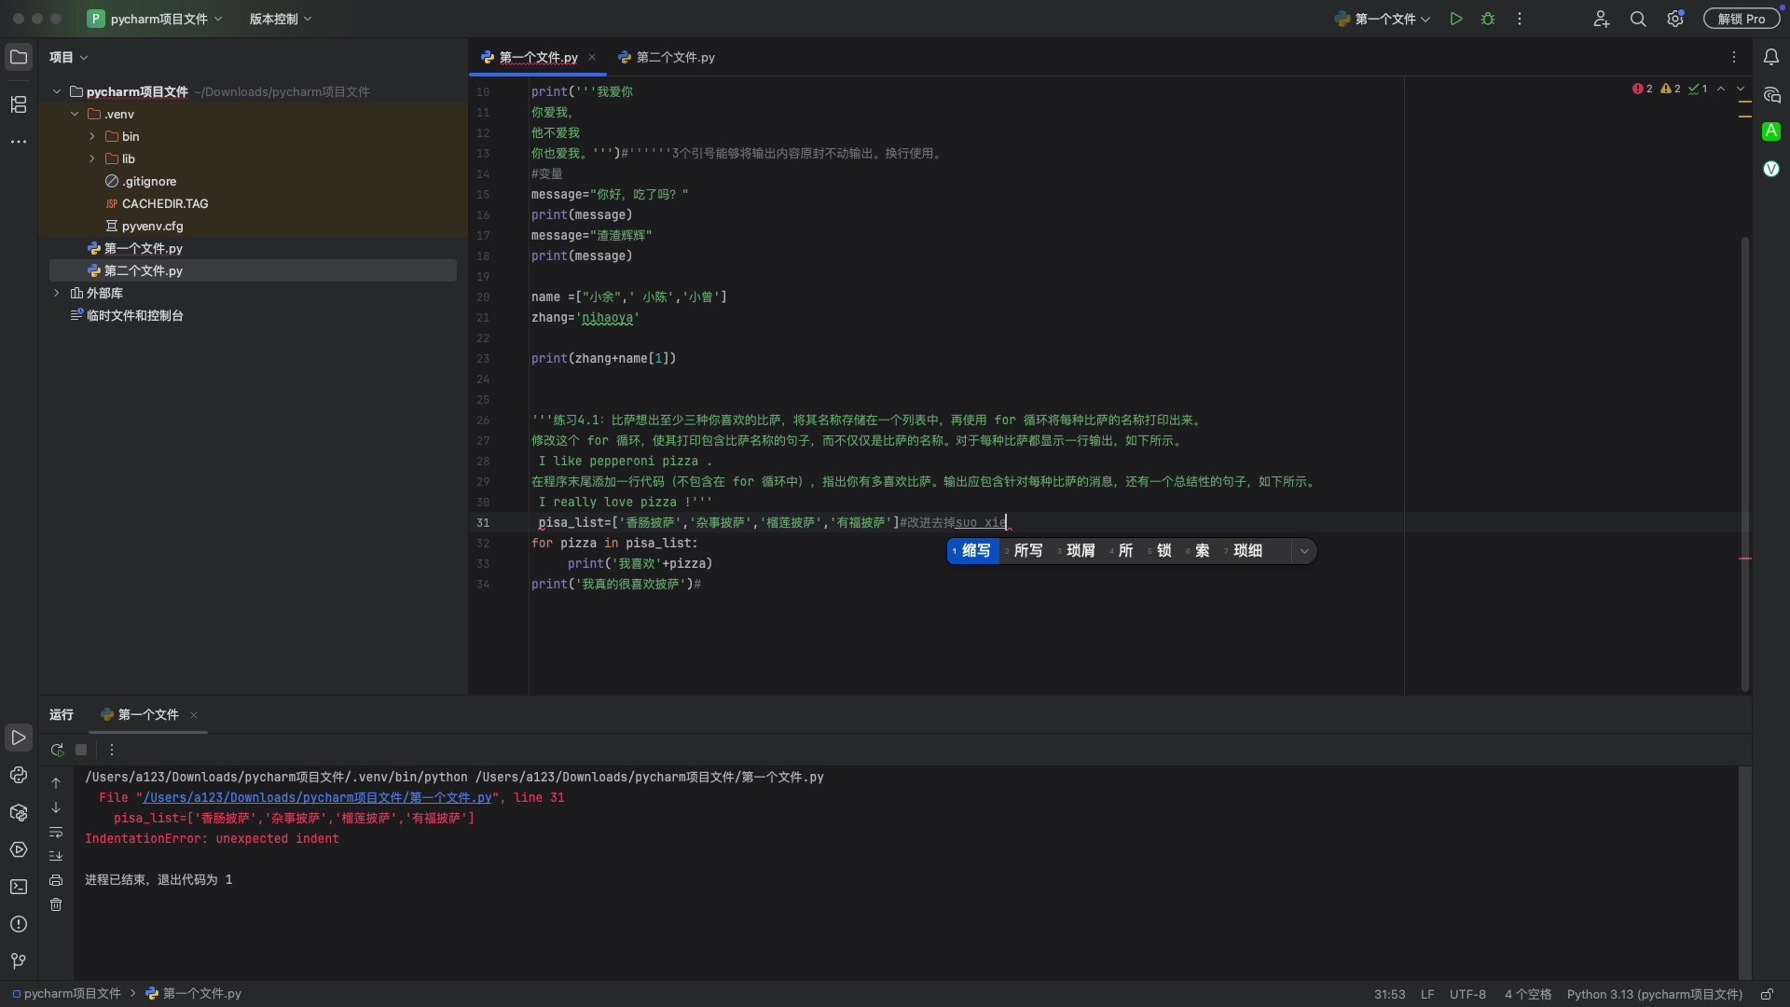This screenshot has height=1007, width=1790.
Task: Toggle scroll to end in console
Action: pos(56,856)
